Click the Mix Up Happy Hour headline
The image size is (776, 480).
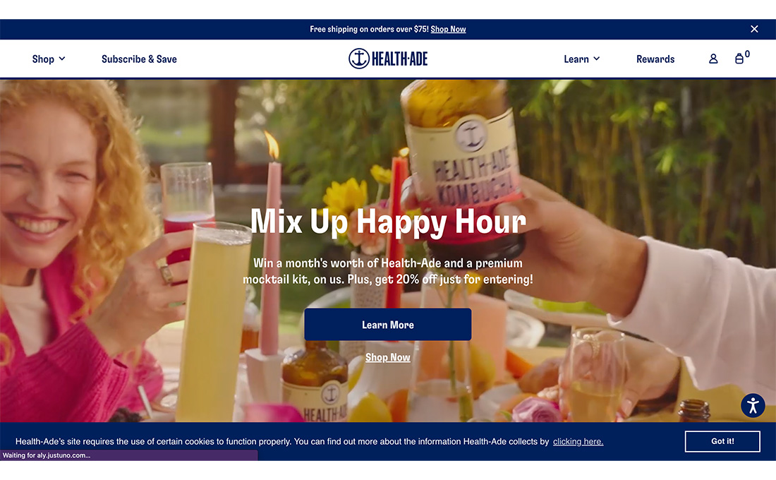point(387,221)
